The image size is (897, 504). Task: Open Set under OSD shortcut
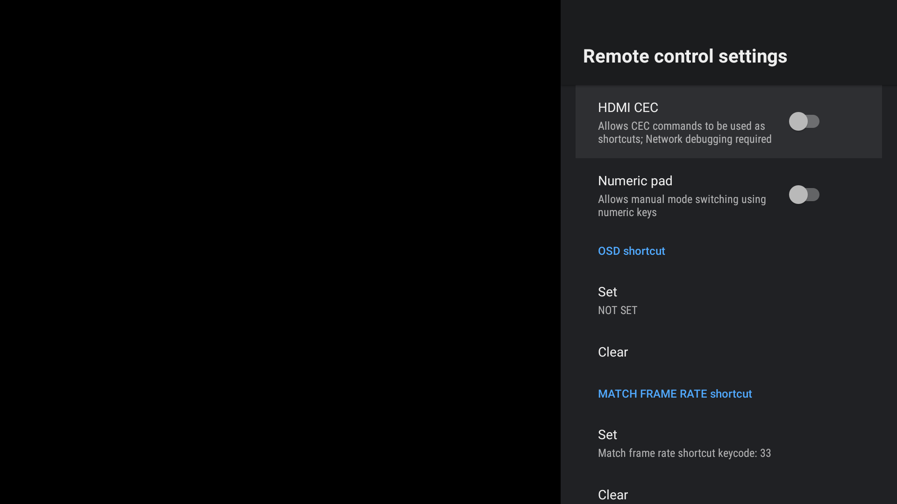coord(607,292)
